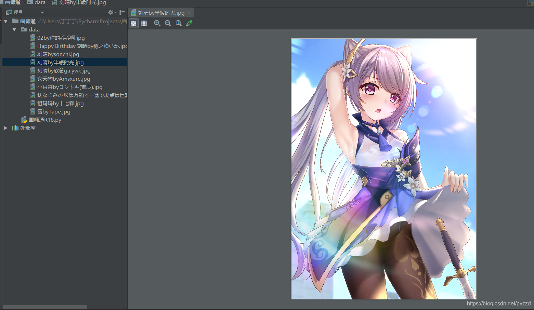Select 小只符byヨシトキ(吉辰).jpg file

pyautogui.click(x=70, y=87)
